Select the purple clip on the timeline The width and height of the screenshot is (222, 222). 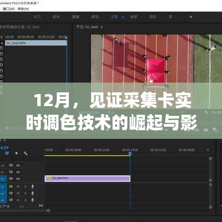tap(87, 178)
